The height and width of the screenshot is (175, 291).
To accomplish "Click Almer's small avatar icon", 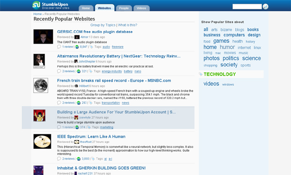I will coord(77,37).
